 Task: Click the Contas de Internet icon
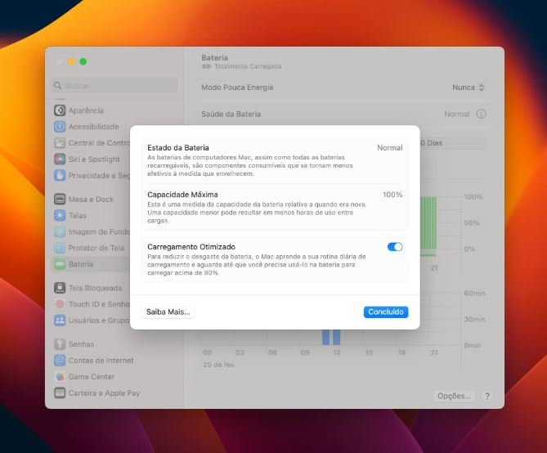60,360
